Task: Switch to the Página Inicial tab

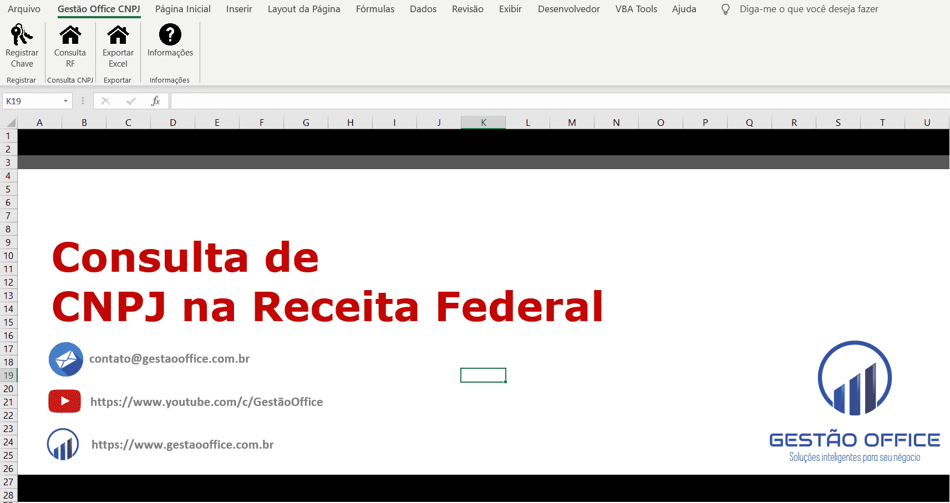Action: coord(182,9)
